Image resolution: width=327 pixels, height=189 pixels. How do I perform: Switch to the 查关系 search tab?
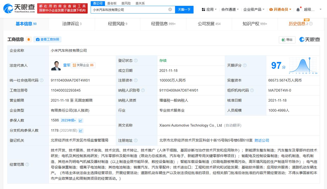click(140, 3)
